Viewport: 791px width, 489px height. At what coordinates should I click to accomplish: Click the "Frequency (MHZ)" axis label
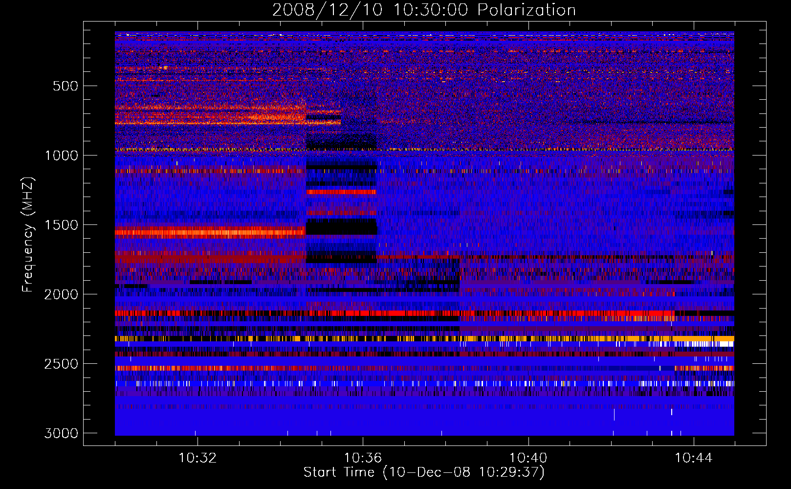tap(28, 235)
